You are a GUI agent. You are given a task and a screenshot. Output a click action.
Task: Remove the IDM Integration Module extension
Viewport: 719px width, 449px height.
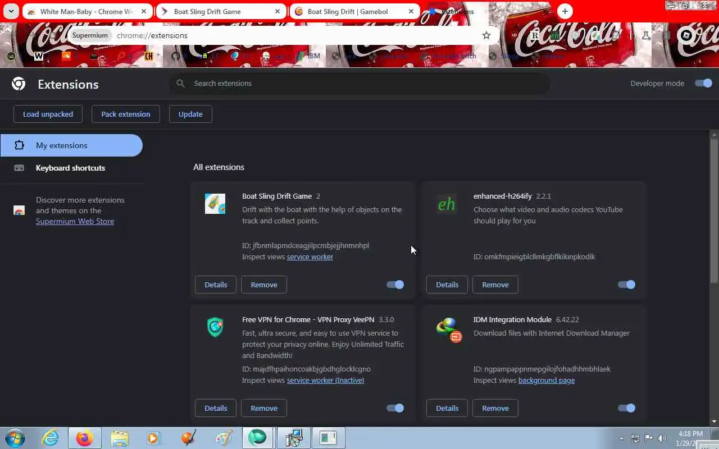[x=495, y=408]
